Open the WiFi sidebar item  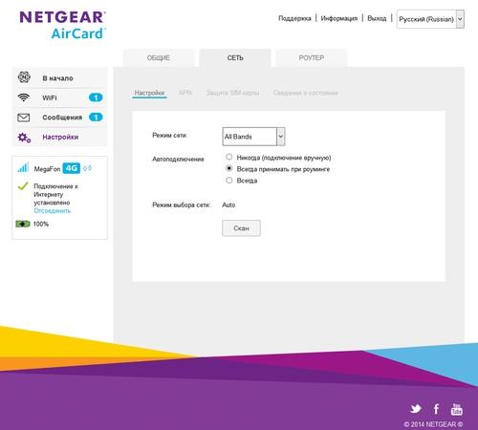pos(60,97)
